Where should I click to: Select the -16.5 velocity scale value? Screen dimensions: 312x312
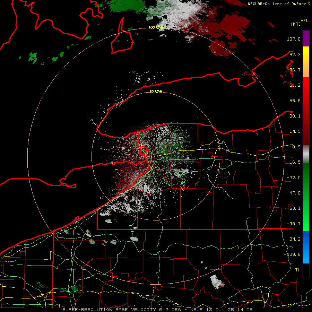[x=294, y=162]
